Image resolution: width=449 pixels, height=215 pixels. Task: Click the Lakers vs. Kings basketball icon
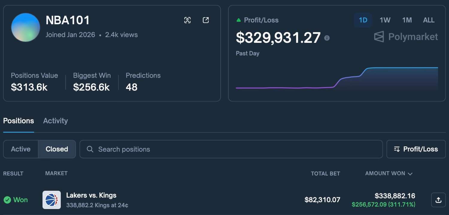[x=51, y=200]
